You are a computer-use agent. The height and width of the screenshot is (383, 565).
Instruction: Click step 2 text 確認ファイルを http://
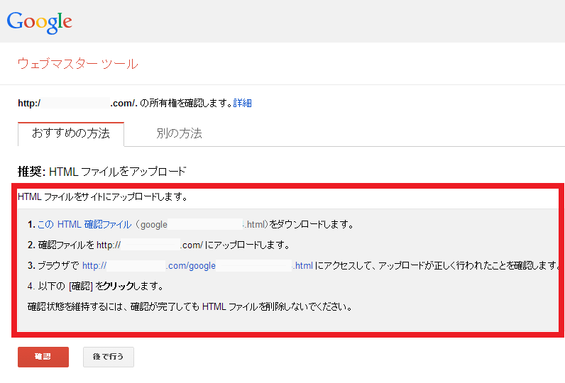[79, 245]
